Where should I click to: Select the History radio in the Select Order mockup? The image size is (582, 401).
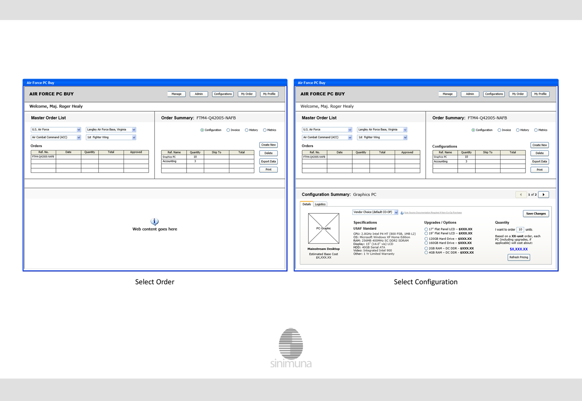(x=247, y=130)
